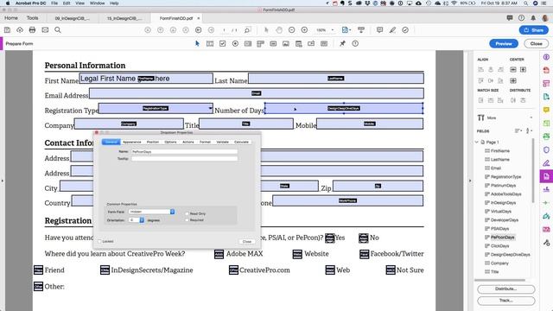Check the Friend checkbox
The image size is (553, 311).
[x=38, y=270]
